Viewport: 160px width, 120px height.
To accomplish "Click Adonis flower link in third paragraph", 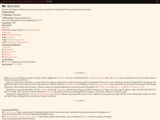I will coord(44,89).
